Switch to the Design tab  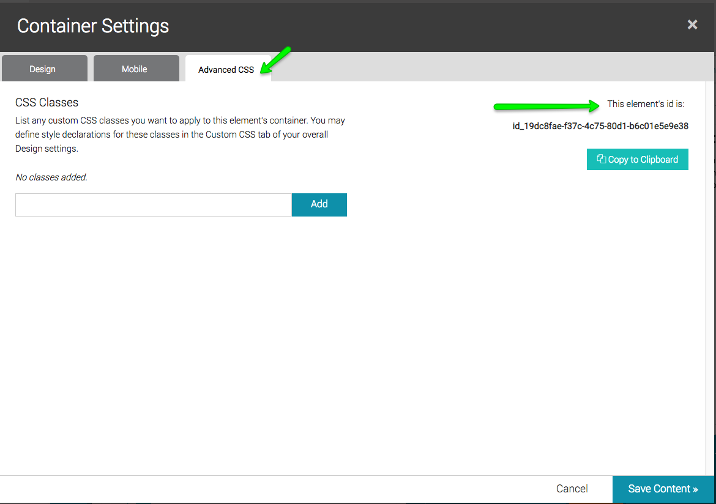(x=43, y=69)
